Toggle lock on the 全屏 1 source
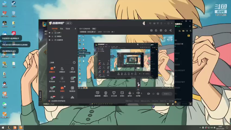 52,33
